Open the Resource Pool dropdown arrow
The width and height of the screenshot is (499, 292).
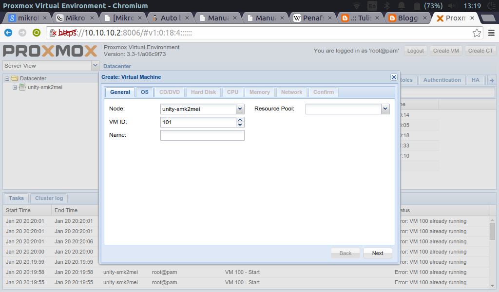(x=385, y=109)
